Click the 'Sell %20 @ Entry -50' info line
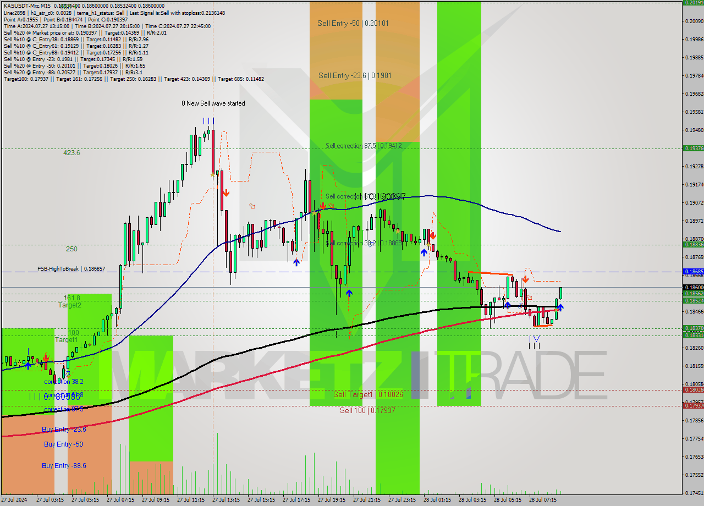The image size is (704, 506). 74,65
